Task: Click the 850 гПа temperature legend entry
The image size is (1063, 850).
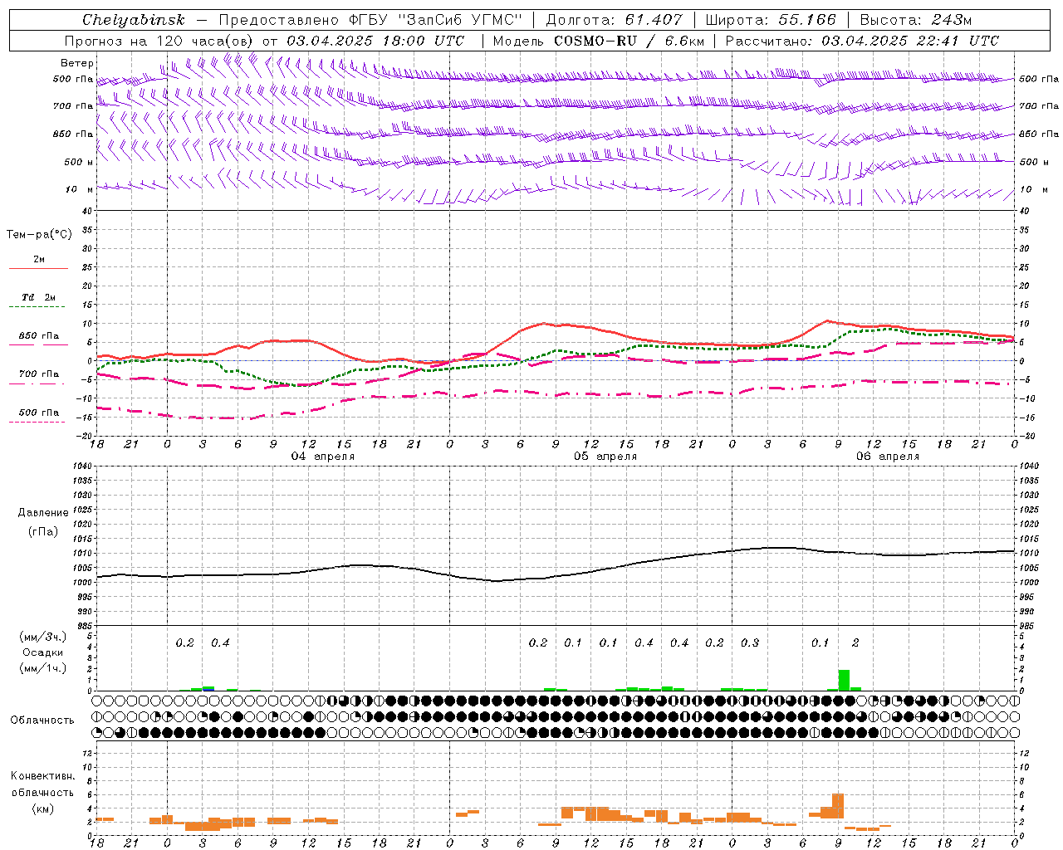Action: (x=39, y=336)
